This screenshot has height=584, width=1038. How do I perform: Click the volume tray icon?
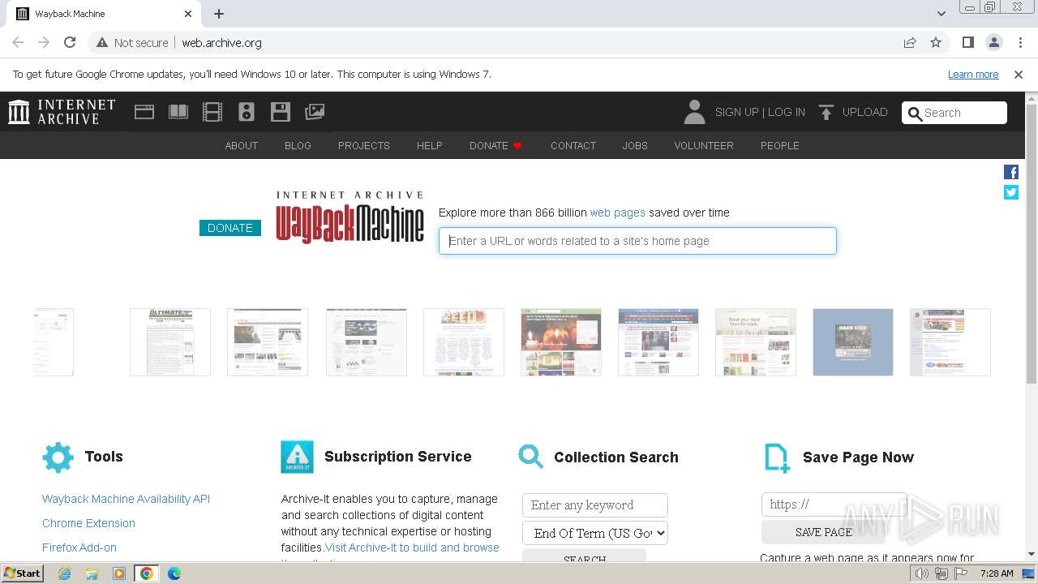coord(921,573)
